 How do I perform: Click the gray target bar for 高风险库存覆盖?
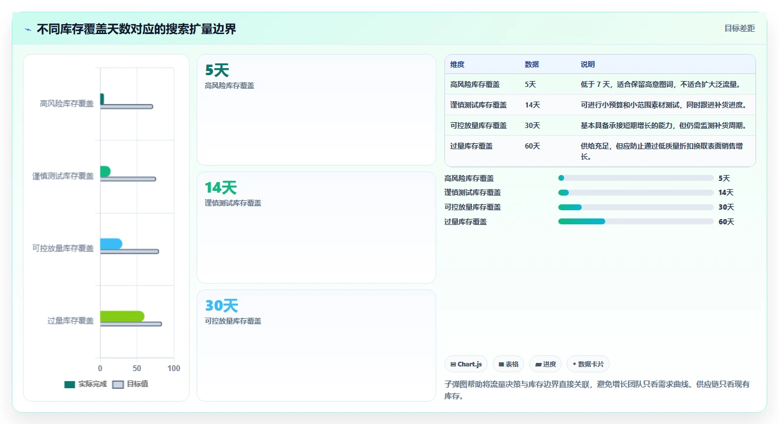[127, 107]
